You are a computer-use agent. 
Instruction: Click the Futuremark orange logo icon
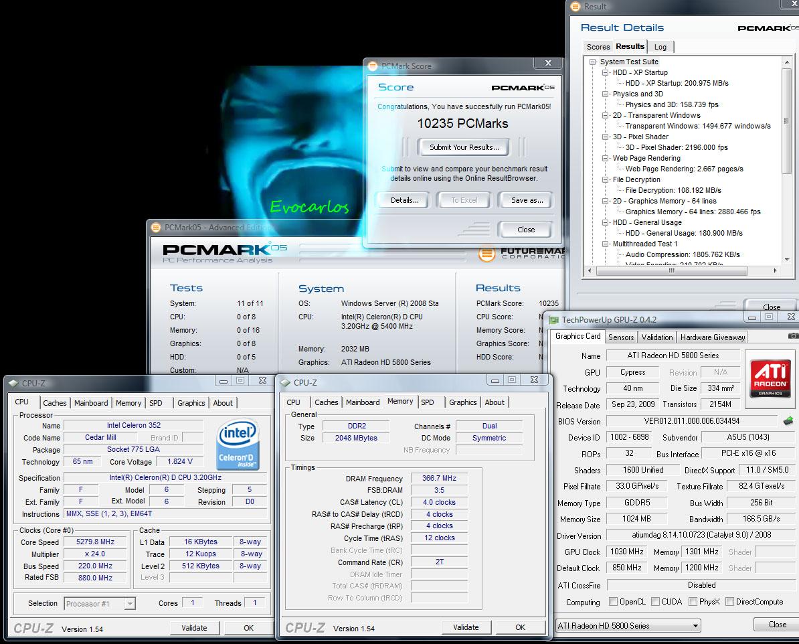pyautogui.click(x=486, y=254)
